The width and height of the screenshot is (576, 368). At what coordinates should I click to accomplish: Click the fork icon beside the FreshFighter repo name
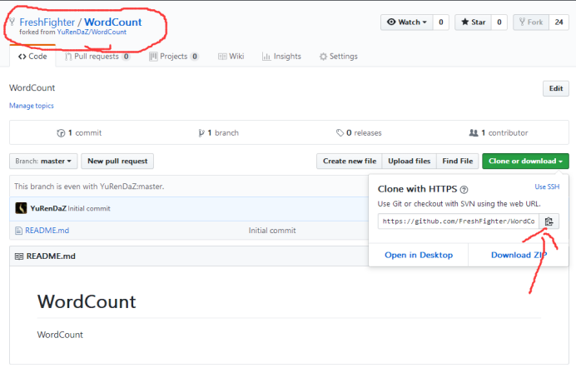pos(12,22)
